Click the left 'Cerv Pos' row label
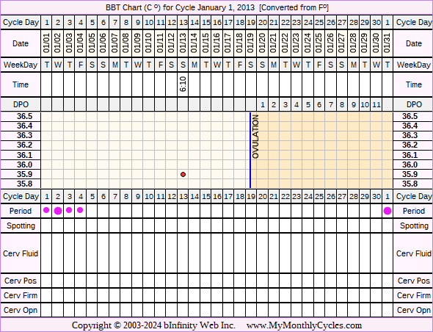 [x=21, y=281]
